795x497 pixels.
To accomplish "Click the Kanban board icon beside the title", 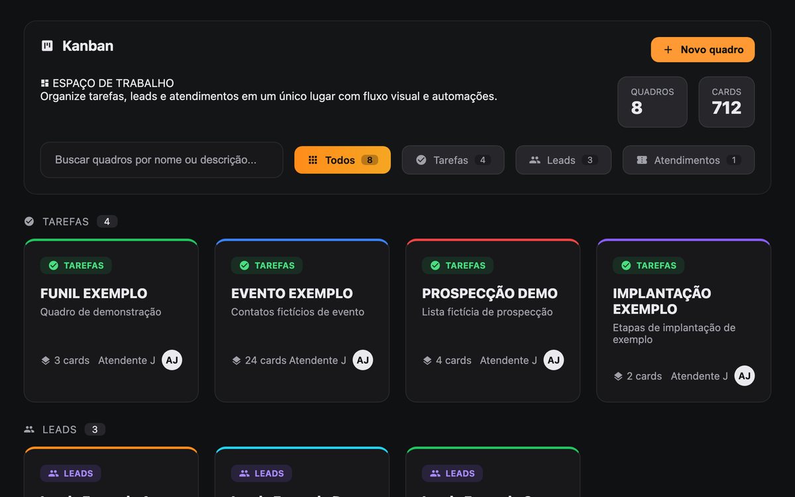I will click(47, 46).
